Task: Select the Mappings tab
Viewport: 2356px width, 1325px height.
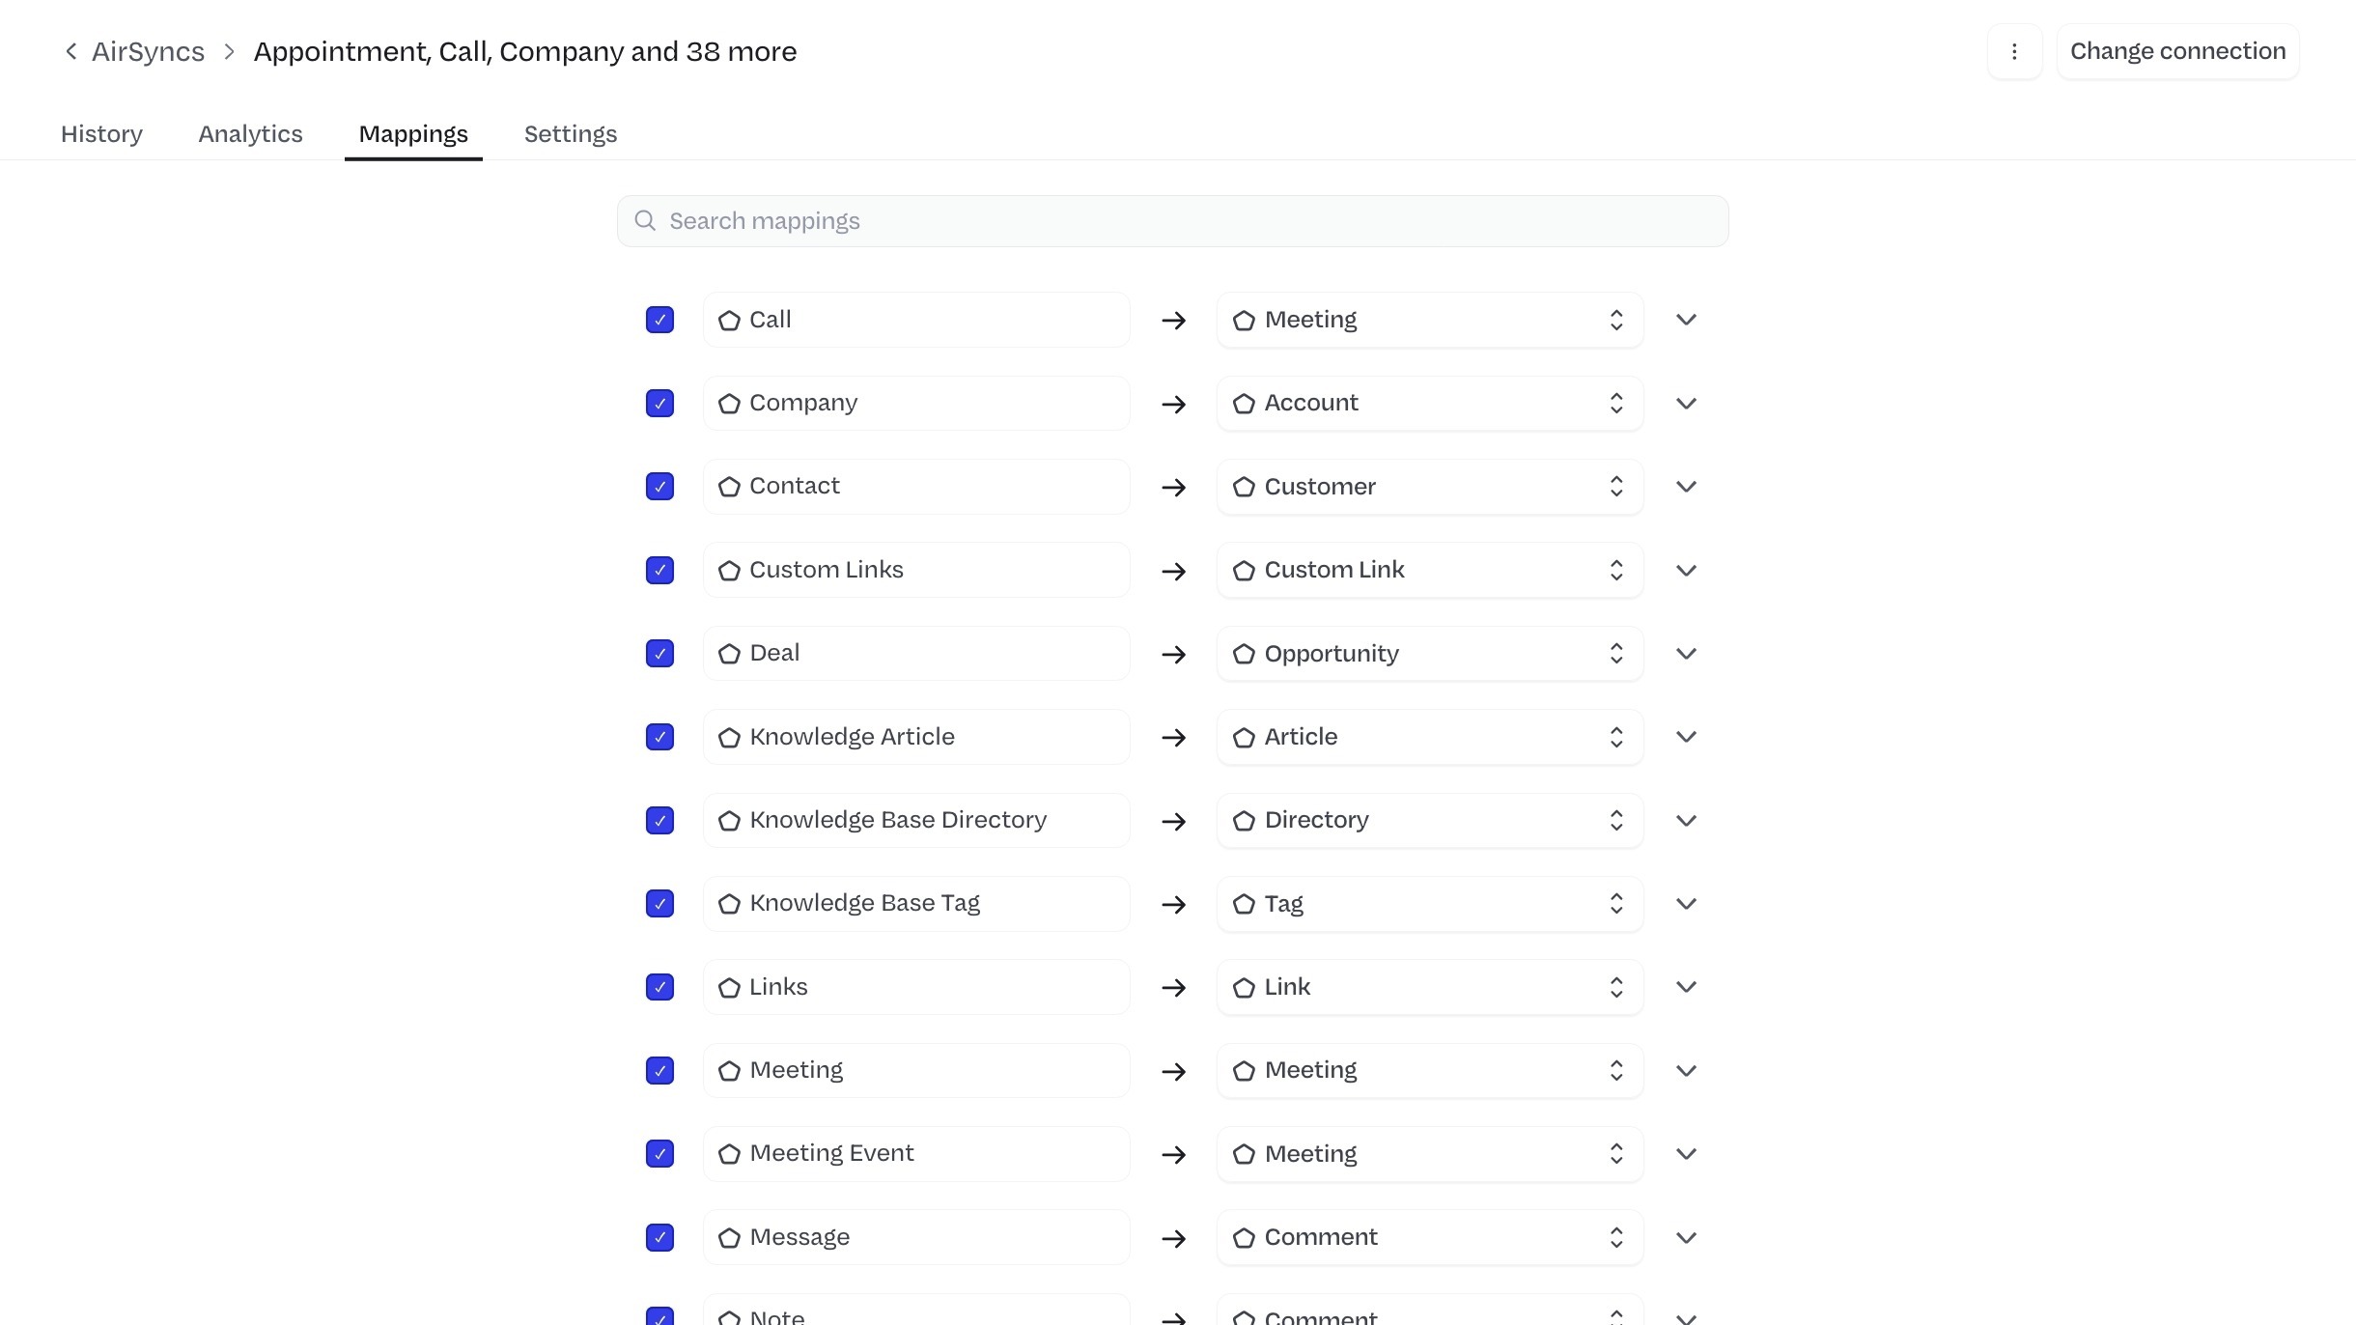Action: [413, 134]
